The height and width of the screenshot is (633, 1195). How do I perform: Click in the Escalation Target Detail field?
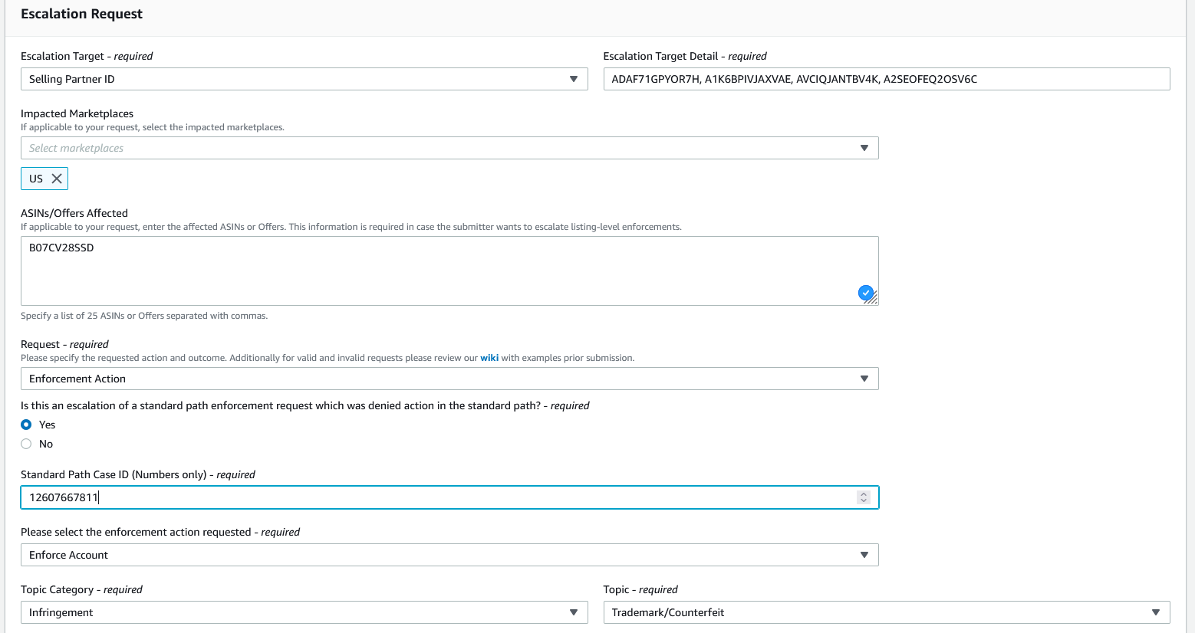[887, 79]
